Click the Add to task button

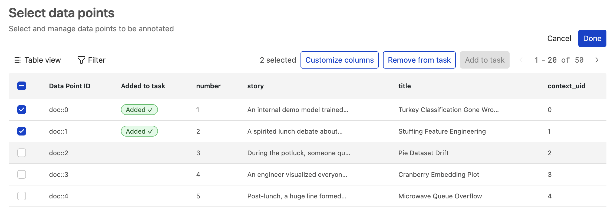pyautogui.click(x=485, y=60)
